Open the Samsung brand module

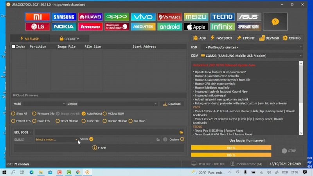(x=64, y=17)
